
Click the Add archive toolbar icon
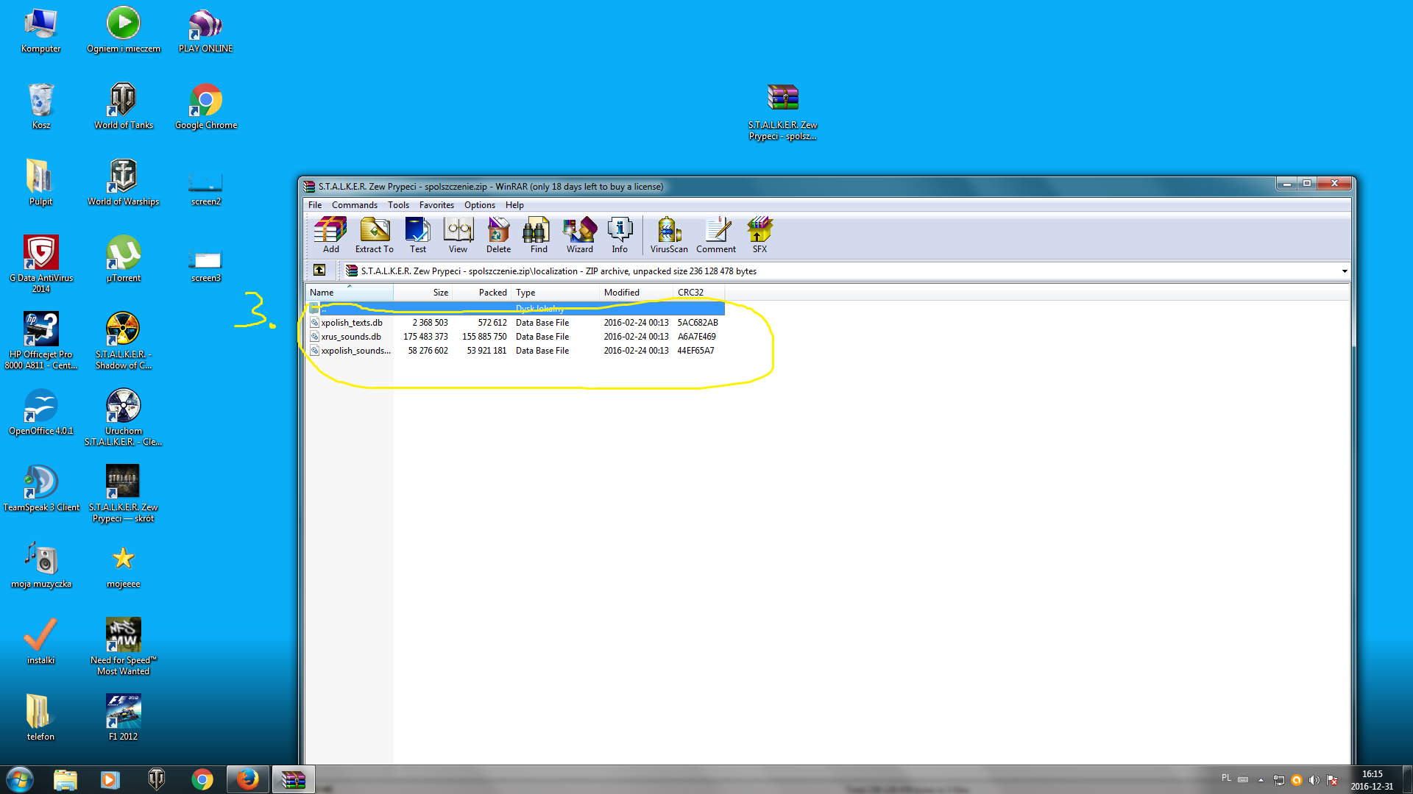click(x=330, y=235)
